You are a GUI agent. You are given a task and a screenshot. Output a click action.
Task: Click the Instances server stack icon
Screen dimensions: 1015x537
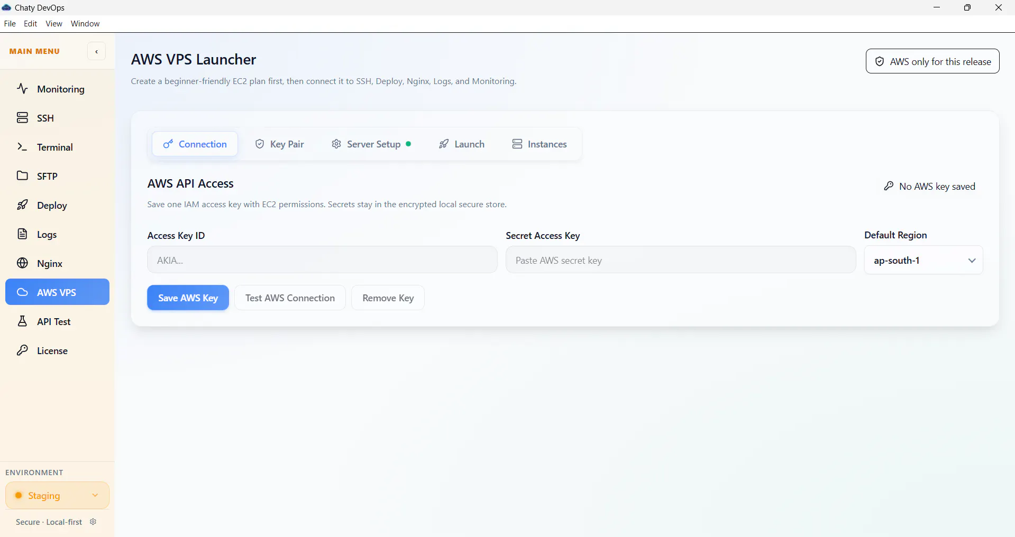pos(517,144)
